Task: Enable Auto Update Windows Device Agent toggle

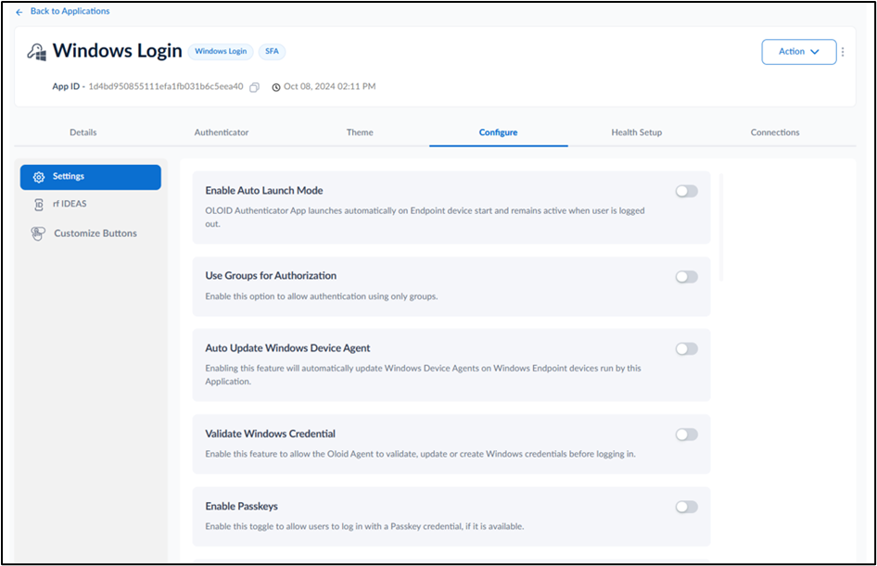Action: [x=686, y=349]
